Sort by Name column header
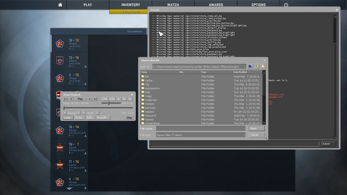347x195 pixels. (159, 72)
